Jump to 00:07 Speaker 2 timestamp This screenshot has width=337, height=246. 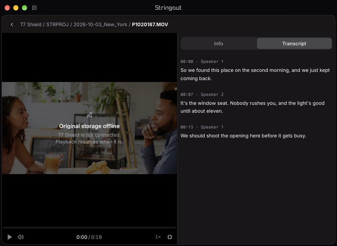[x=202, y=94]
